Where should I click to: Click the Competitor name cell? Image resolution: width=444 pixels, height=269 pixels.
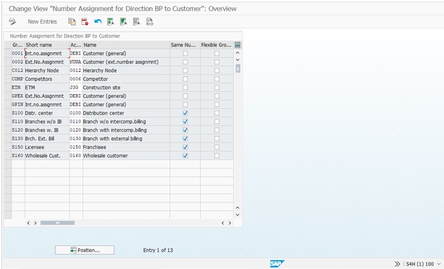(126, 79)
